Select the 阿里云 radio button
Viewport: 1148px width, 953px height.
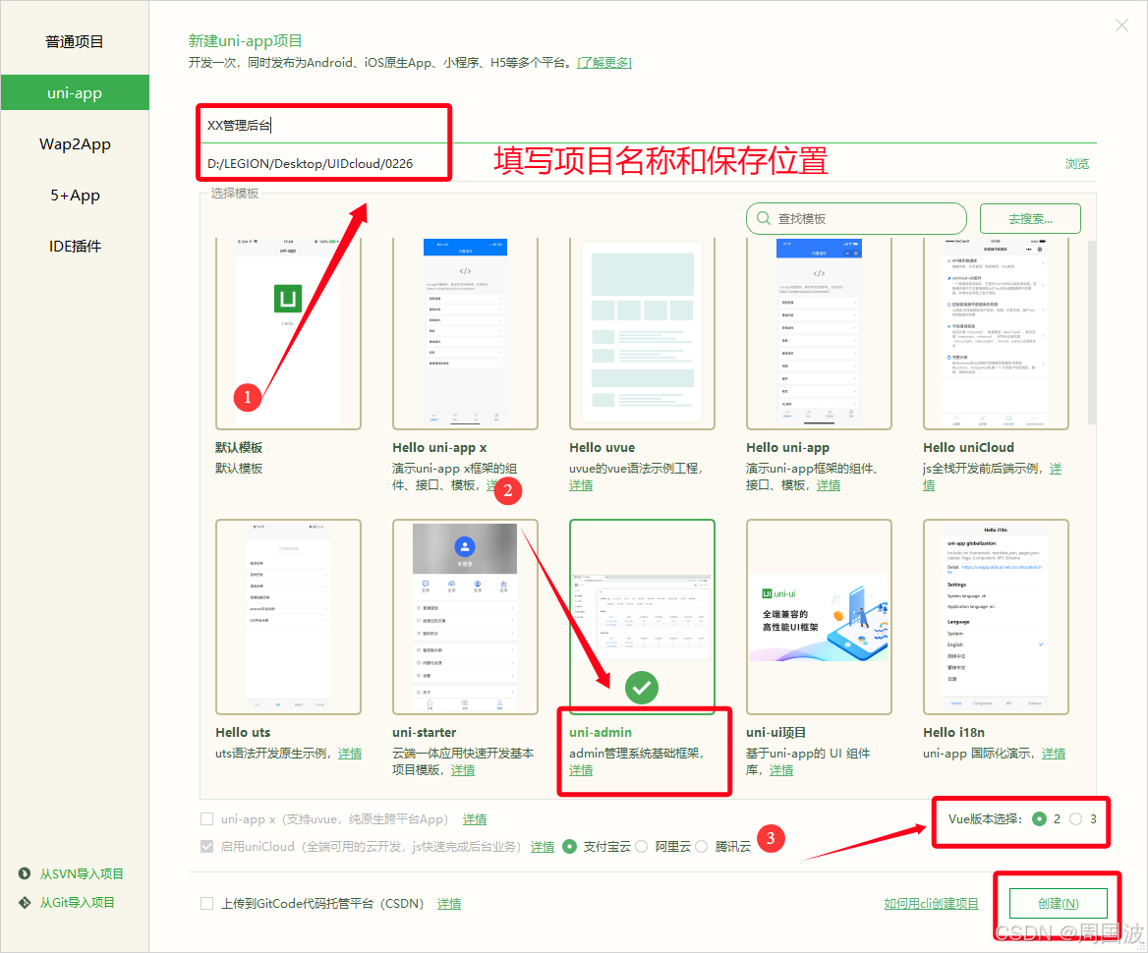(x=642, y=846)
